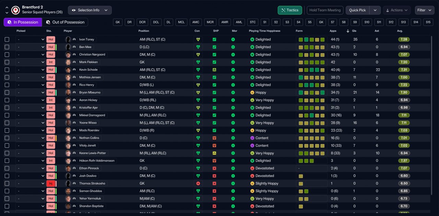The height and width of the screenshot is (216, 439).
Task: Tick the checkbox for Vitaly Janelt
Action: coord(7,145)
